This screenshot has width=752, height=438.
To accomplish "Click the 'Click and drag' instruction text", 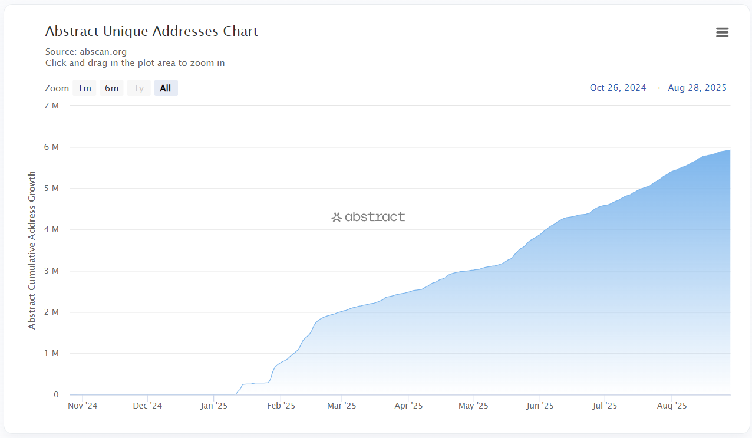I will (x=135, y=62).
